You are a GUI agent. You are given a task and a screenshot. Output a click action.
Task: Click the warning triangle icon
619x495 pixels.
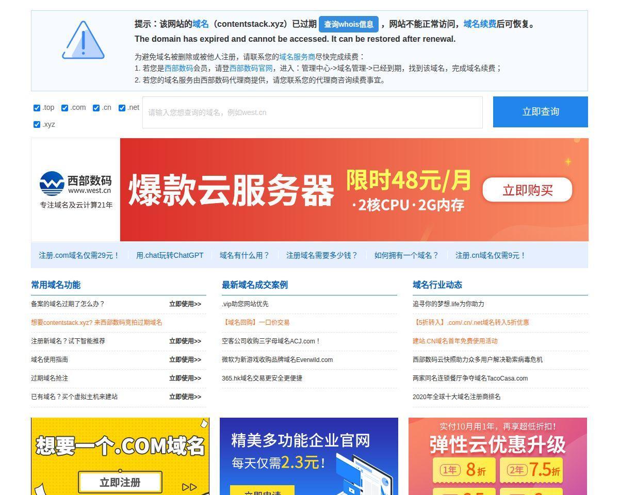pyautogui.click(x=83, y=40)
